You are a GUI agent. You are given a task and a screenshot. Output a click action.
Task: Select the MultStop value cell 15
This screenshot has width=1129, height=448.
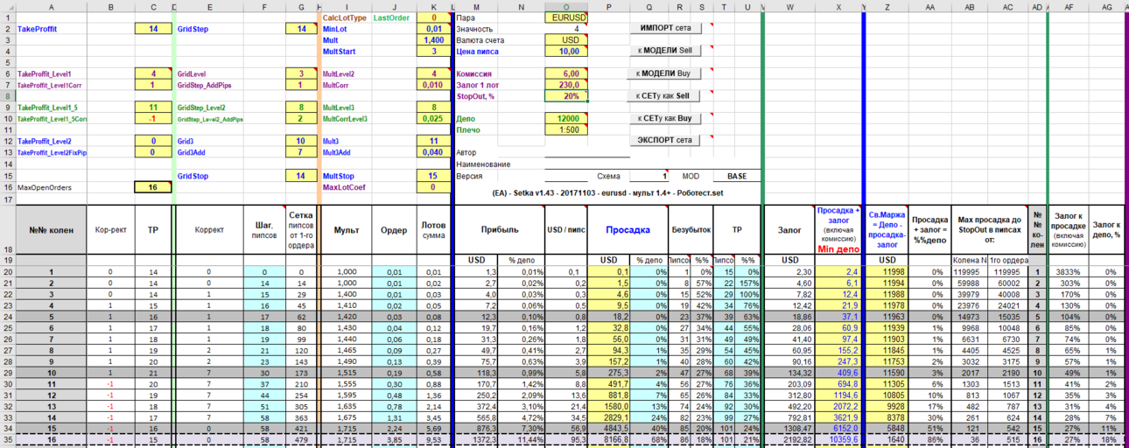click(x=432, y=176)
